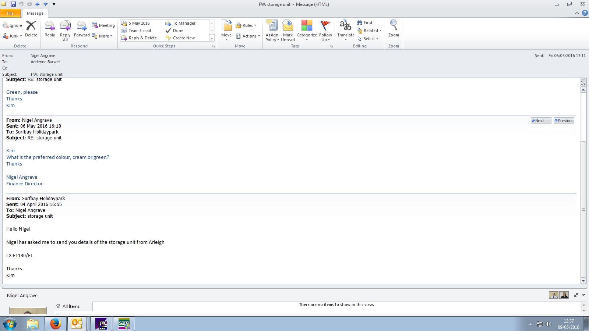The width and height of the screenshot is (589, 331).
Task: Open Firefox from the taskbar
Action: [55, 324]
